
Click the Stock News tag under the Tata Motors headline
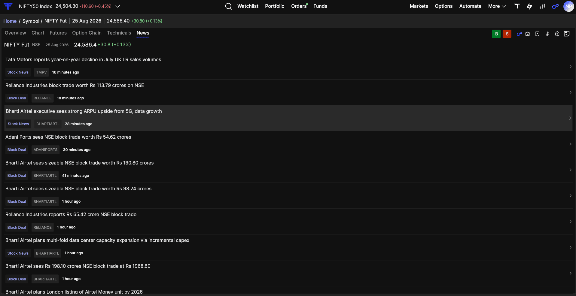18,72
